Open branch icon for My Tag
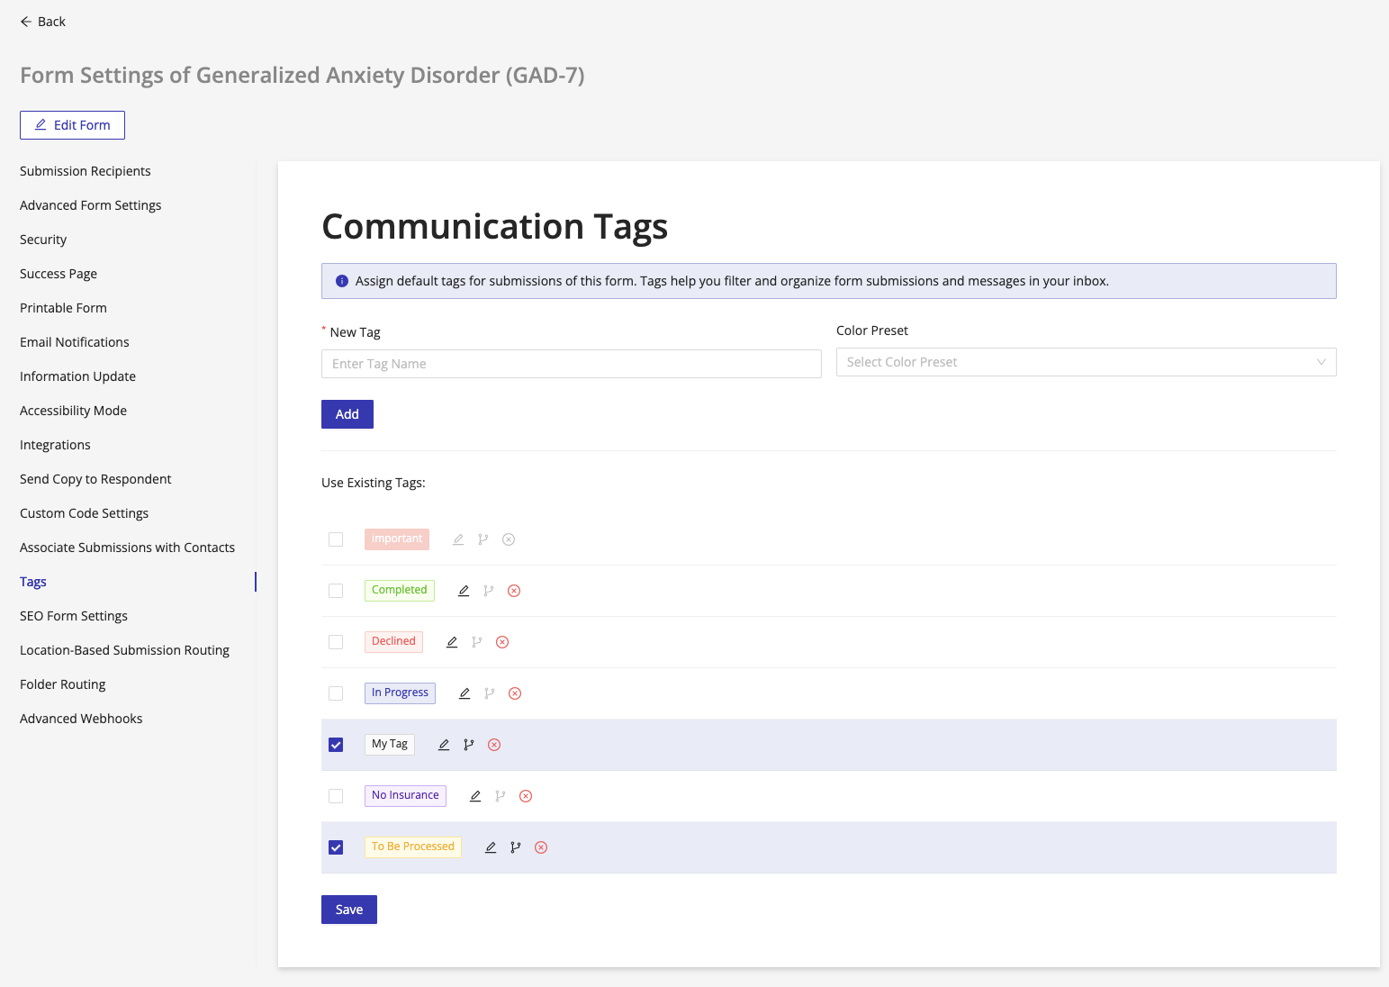Viewport: 1389px width, 987px height. 469,745
